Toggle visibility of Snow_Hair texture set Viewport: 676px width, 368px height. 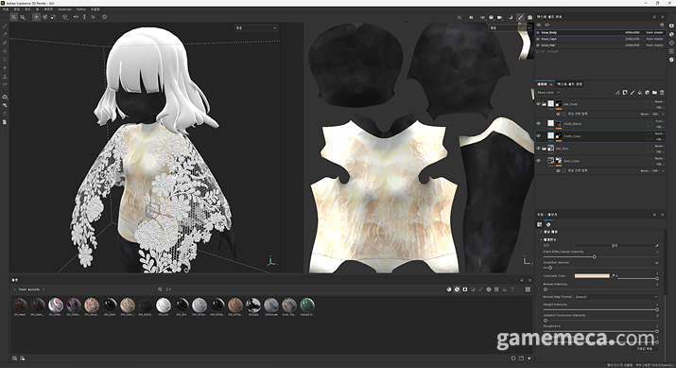pyautogui.click(x=538, y=44)
